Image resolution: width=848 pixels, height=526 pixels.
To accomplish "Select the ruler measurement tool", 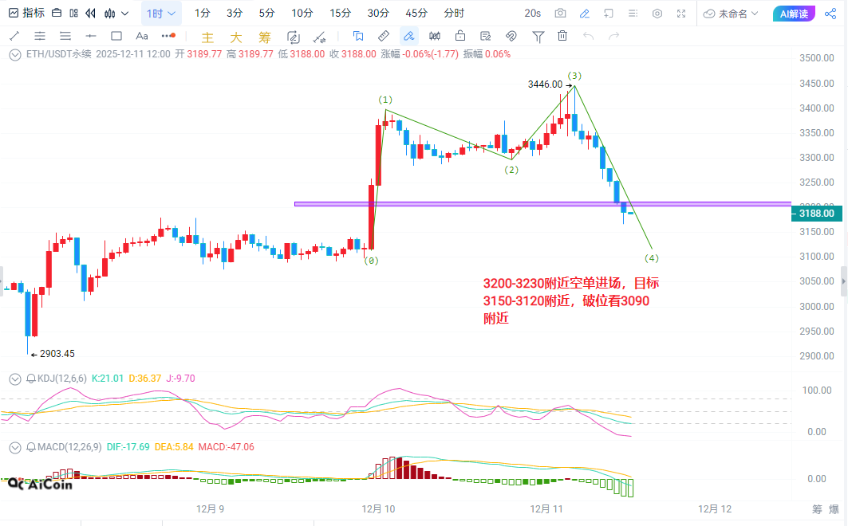I will 383,36.
